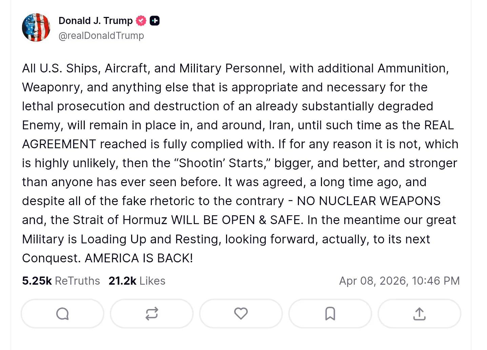Click the "AMERICA IS BACK!" closing text
The image size is (487, 350).
(x=139, y=258)
